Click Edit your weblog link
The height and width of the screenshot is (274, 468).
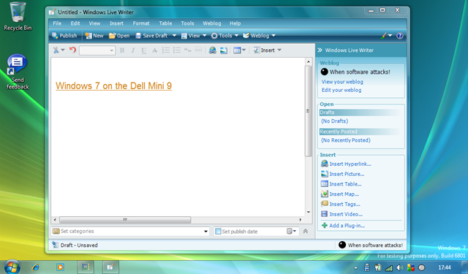click(x=341, y=90)
